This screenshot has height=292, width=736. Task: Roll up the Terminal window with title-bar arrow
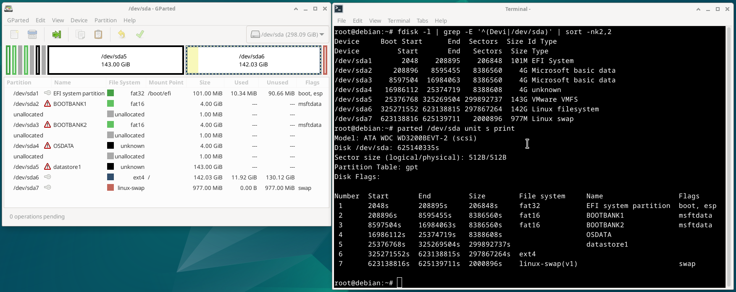click(698, 9)
